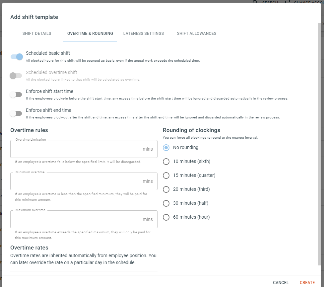This screenshot has height=287, width=324.
Task: Go to the Shift Allowances tab
Action: click(x=197, y=34)
